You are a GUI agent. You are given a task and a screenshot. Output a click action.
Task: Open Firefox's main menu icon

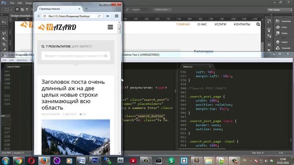pyautogui.click(x=116, y=16)
